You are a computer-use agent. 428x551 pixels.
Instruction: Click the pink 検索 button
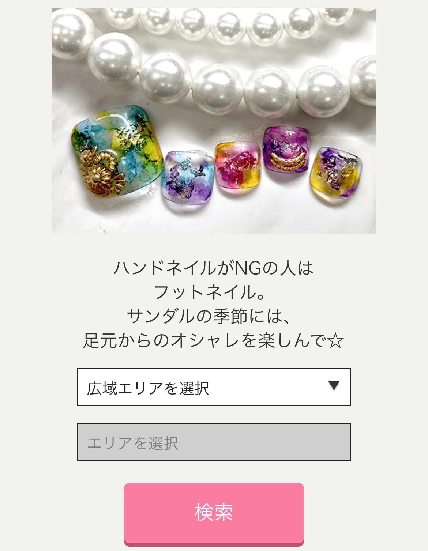coord(214,514)
